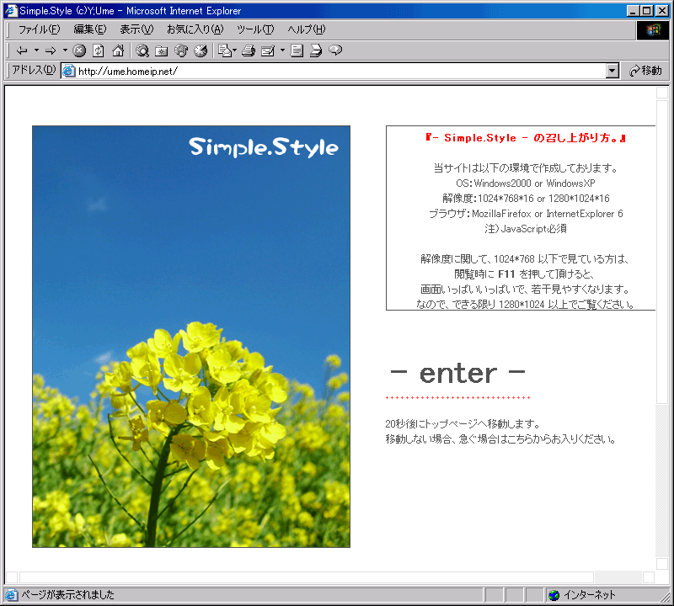Open the Messenger speech bubble icon
Viewport: 674px width, 606px height.
click(335, 50)
